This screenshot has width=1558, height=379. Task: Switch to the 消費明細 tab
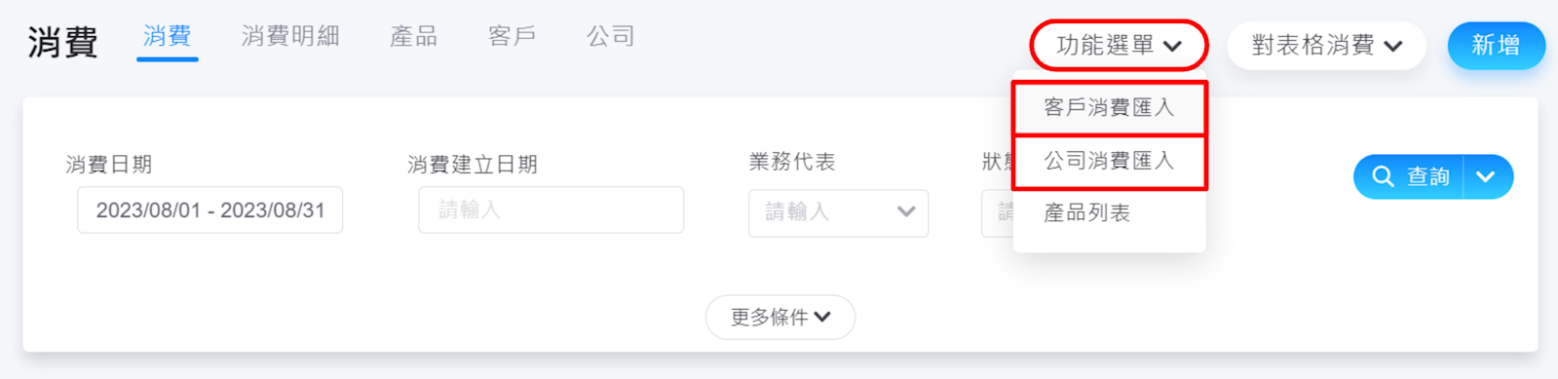click(x=290, y=36)
